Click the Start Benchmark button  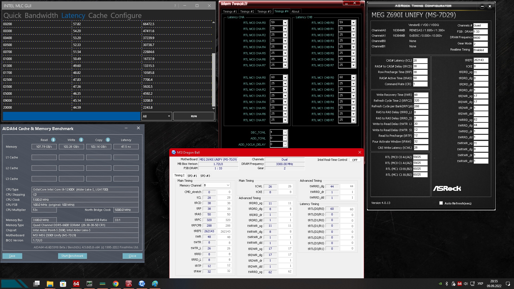pos(72,256)
